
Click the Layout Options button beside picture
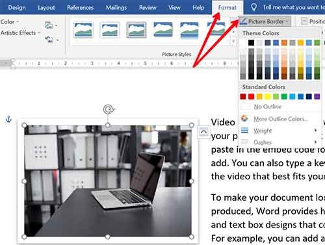pyautogui.click(x=203, y=132)
